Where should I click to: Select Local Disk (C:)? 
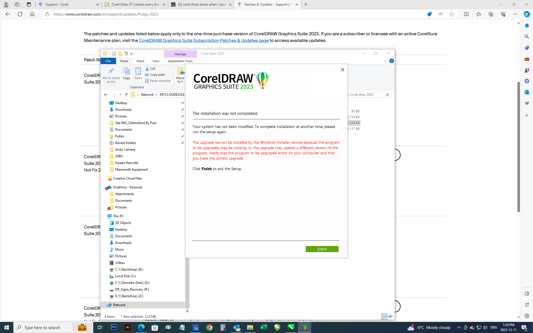[x=125, y=276]
